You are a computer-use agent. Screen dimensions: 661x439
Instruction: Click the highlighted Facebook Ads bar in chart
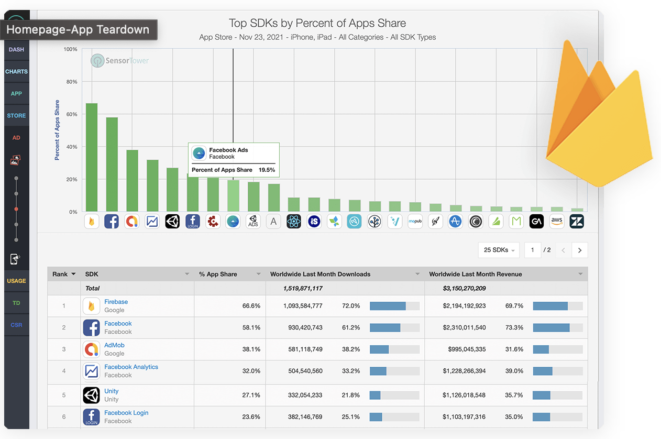(233, 195)
